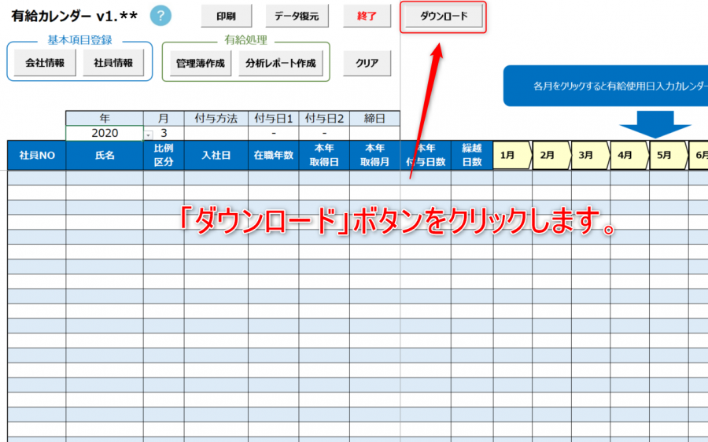Open the 4月 month calendar tab
Screen dimensions: 708x442
pyautogui.click(x=629, y=155)
